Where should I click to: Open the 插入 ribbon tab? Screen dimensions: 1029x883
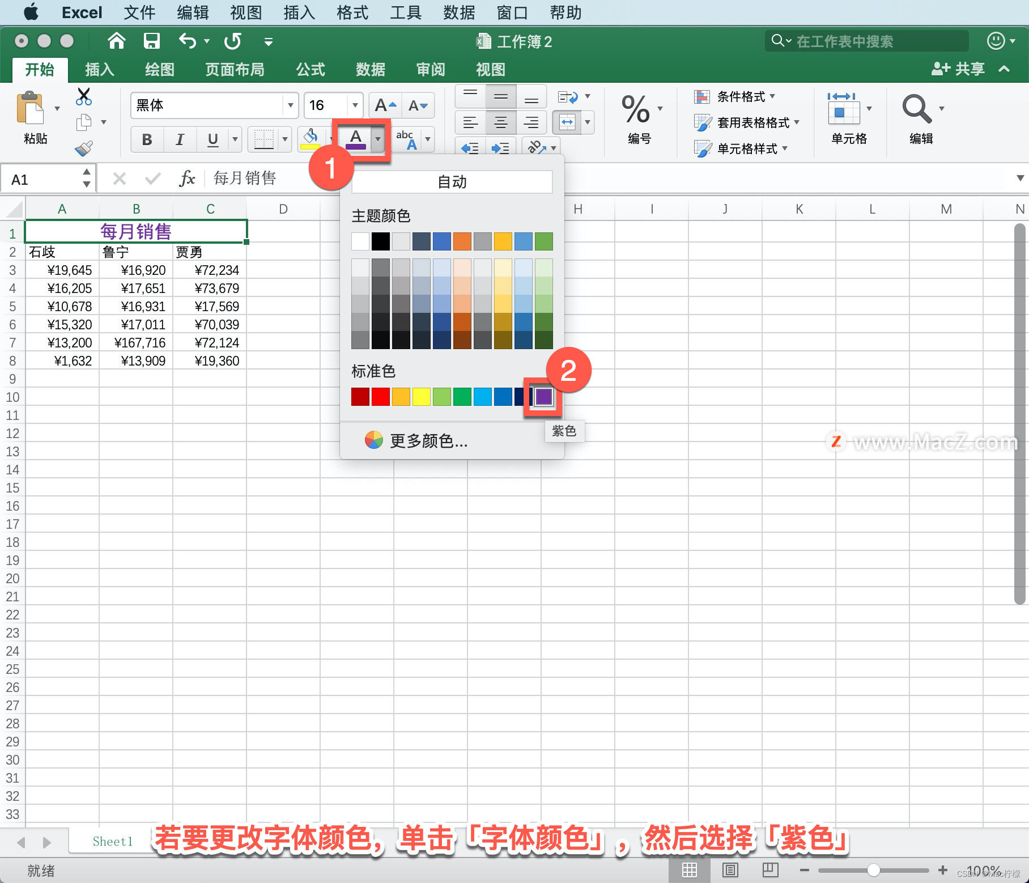point(100,69)
